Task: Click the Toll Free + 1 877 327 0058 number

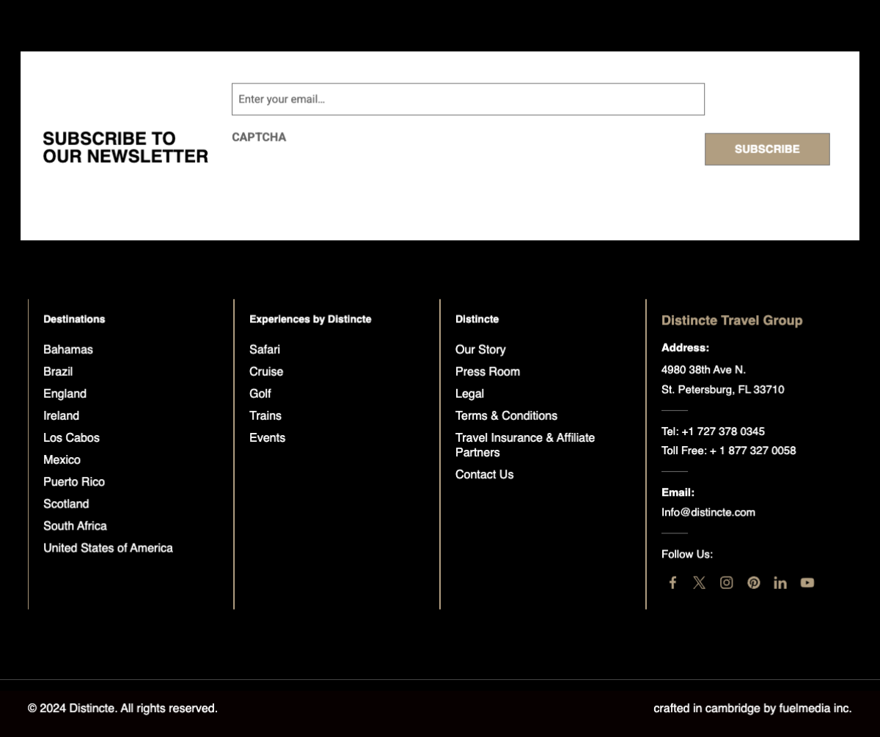Action: click(x=728, y=451)
